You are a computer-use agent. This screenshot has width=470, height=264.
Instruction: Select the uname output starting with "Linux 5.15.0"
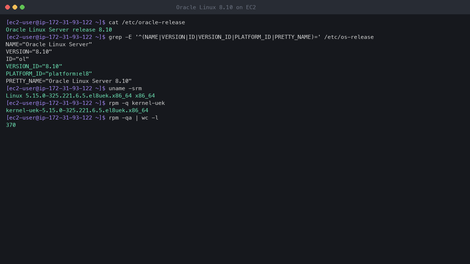click(x=80, y=96)
